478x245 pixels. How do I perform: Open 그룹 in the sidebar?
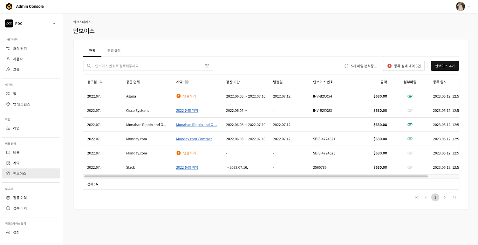31,69
